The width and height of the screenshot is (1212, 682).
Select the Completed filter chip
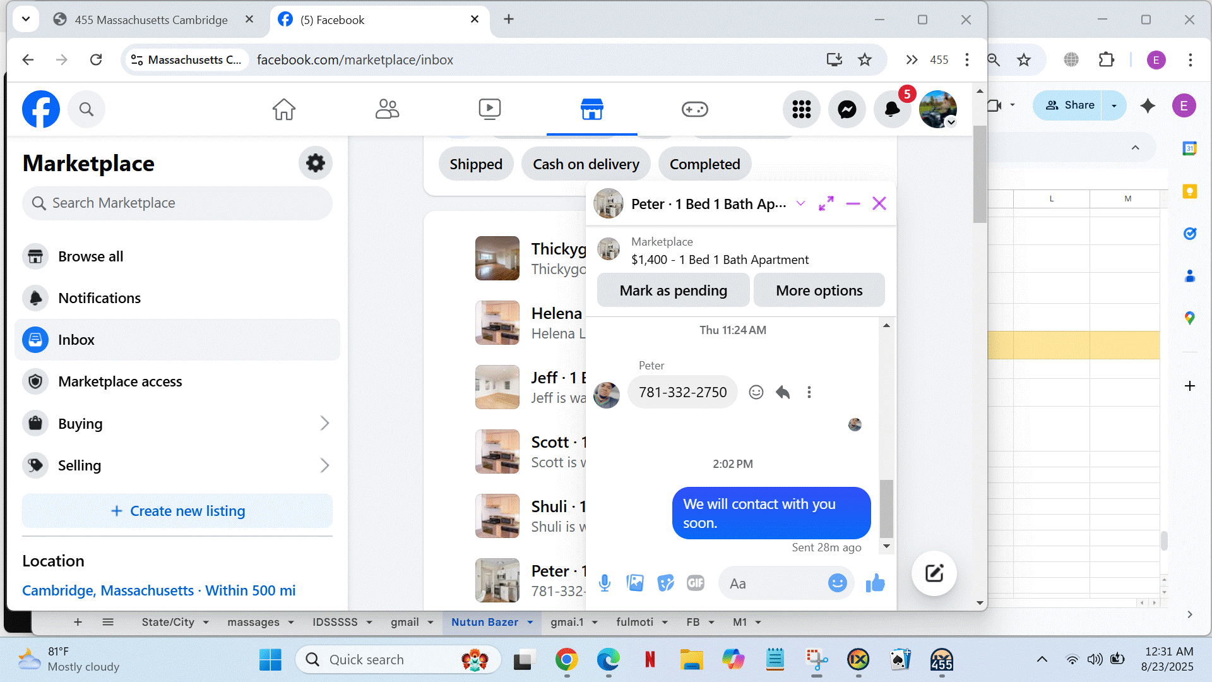click(704, 164)
